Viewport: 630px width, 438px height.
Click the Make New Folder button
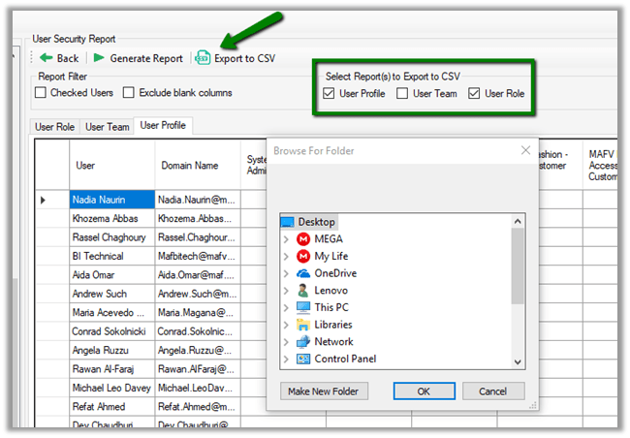point(324,391)
